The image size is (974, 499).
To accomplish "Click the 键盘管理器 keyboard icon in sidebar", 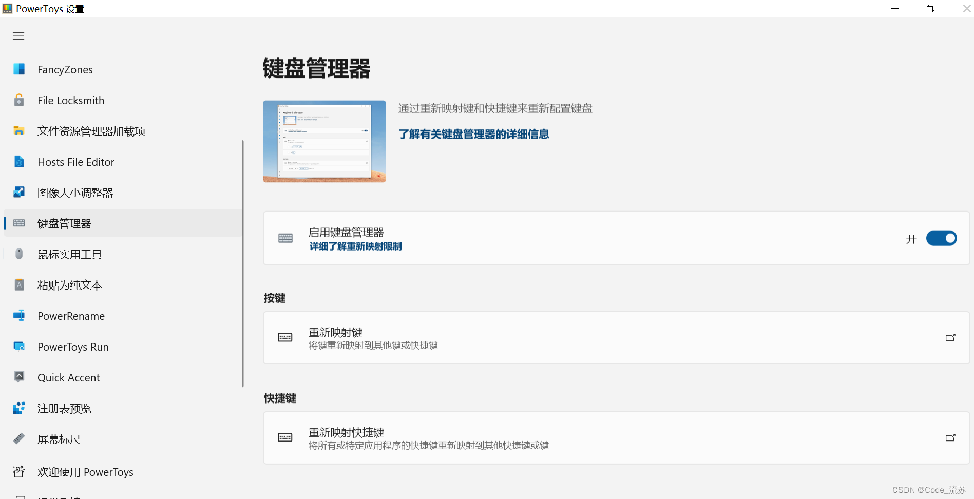I will click(x=19, y=223).
